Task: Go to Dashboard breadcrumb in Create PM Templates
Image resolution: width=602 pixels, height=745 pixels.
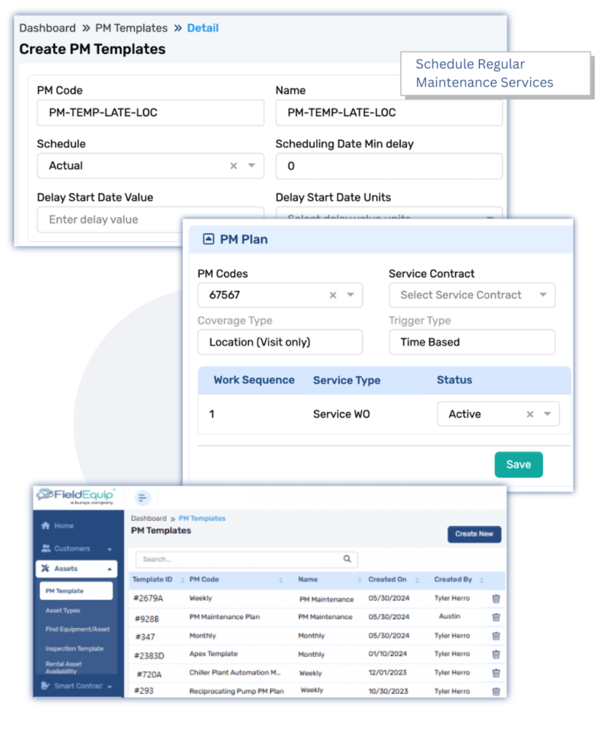Action: [47, 28]
